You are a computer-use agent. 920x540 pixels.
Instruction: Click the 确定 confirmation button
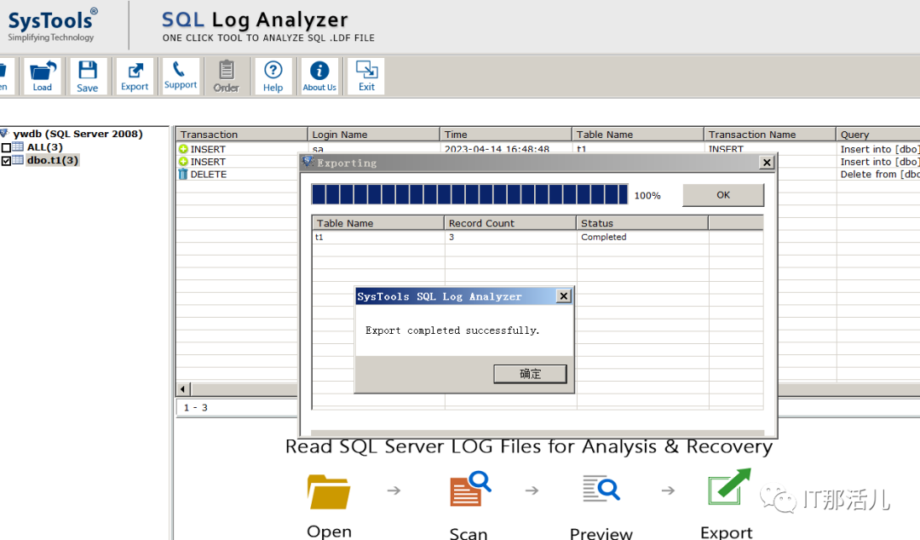click(530, 374)
